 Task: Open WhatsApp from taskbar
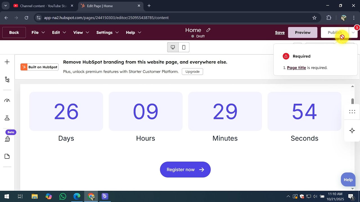click(62, 196)
